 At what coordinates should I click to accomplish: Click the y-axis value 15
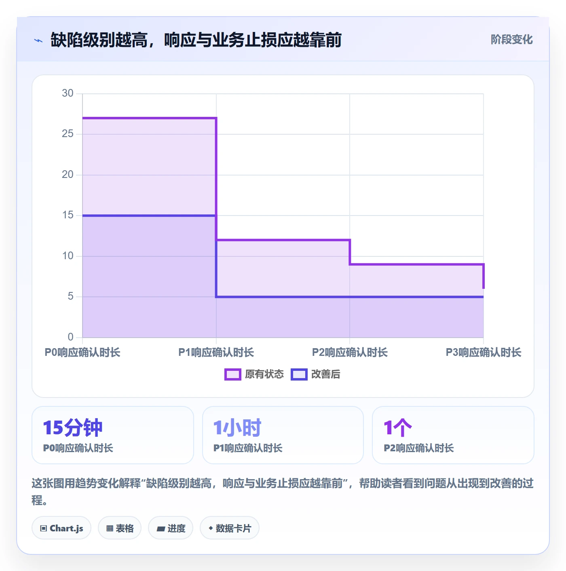pyautogui.click(x=68, y=215)
